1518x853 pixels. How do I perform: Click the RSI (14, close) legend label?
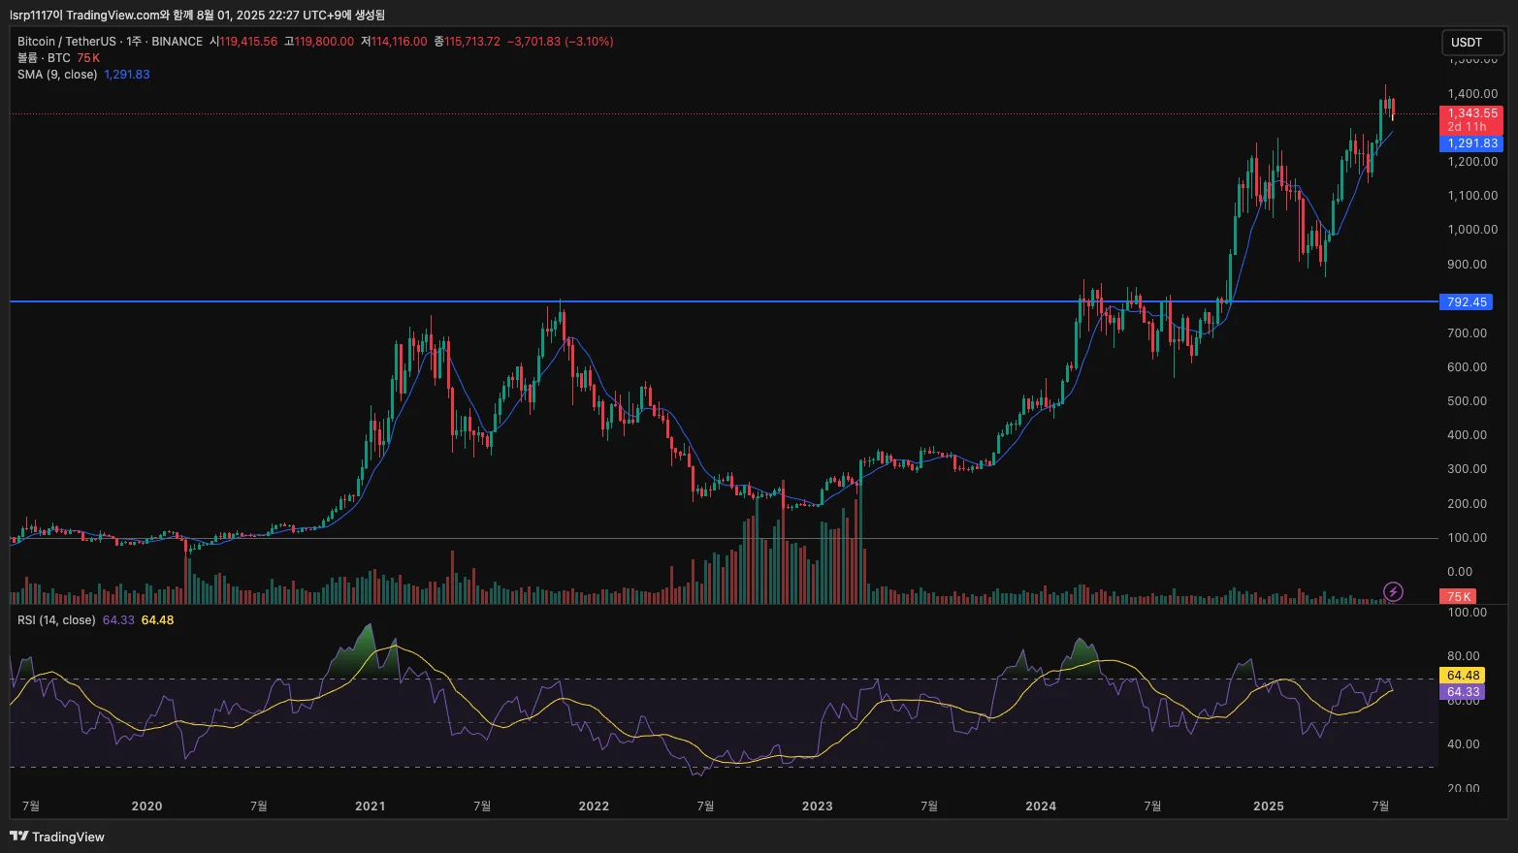click(x=56, y=620)
